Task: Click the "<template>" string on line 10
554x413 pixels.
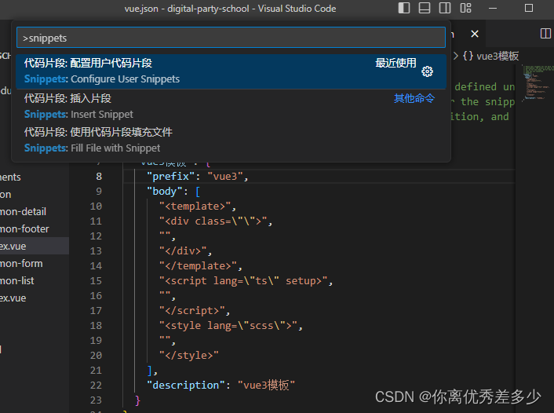Action: coord(195,206)
